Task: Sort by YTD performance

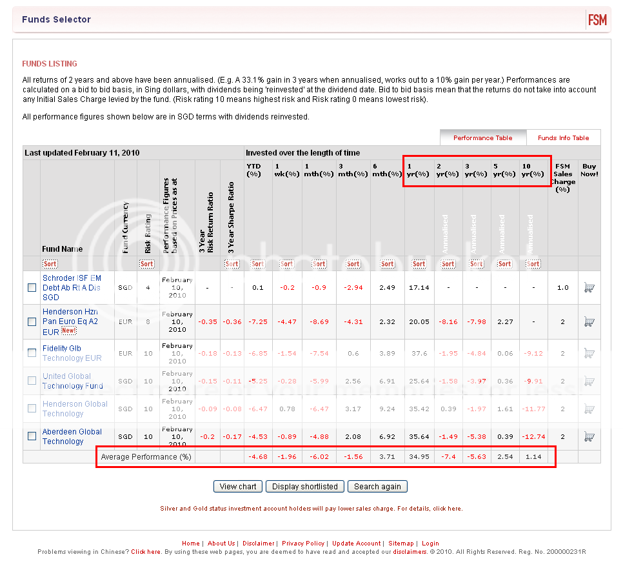Action: (258, 264)
